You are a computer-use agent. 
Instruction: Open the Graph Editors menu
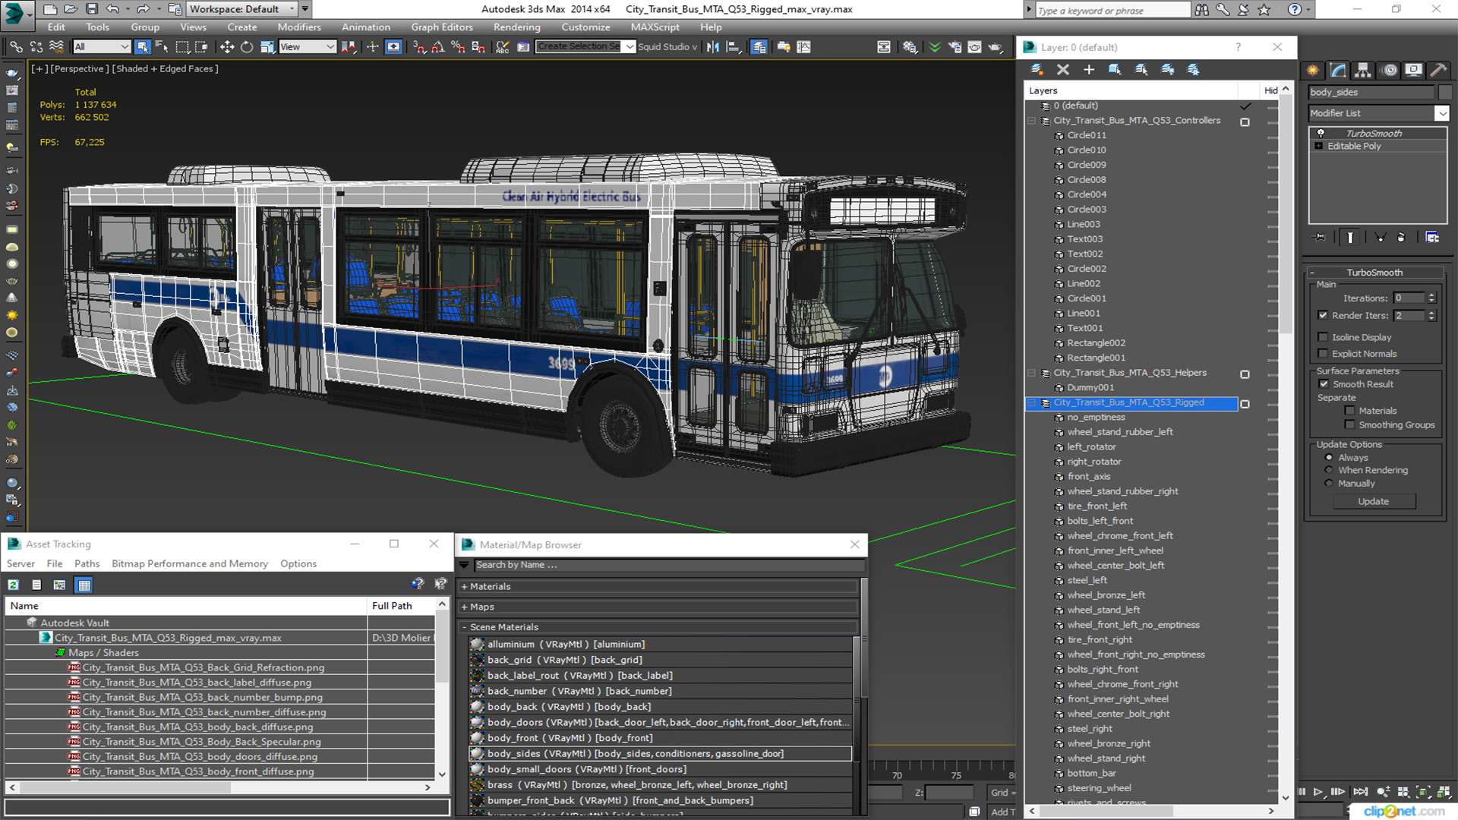(442, 27)
